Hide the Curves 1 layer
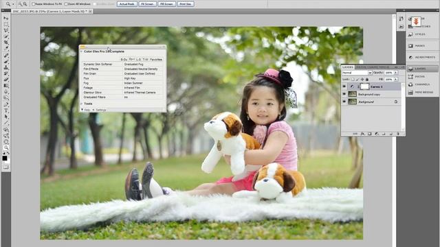Image resolution: width=440 pixels, height=247 pixels. [x=344, y=86]
